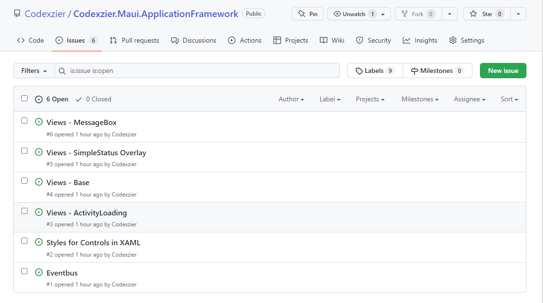Click the Codexzier author link on issue #1
Viewport: 543px width, 303px height.
point(124,285)
